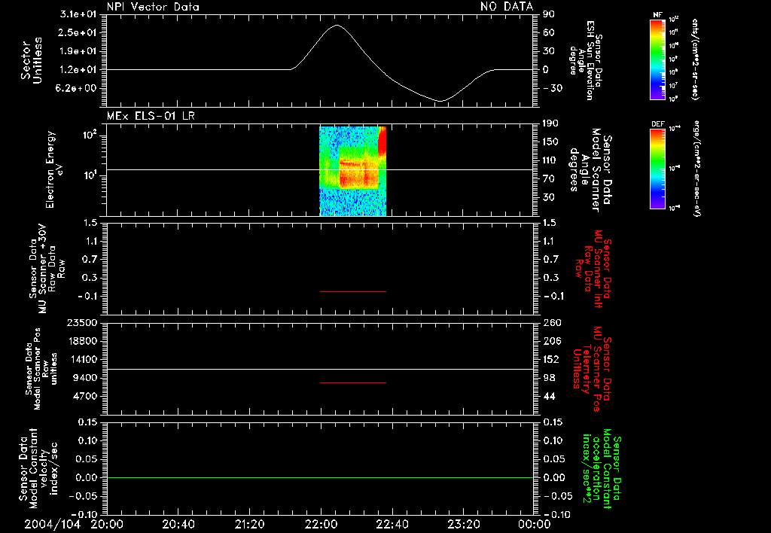
Task: Click the red 'MU Scanner Pos Telemetry' label
Action: tap(592, 369)
